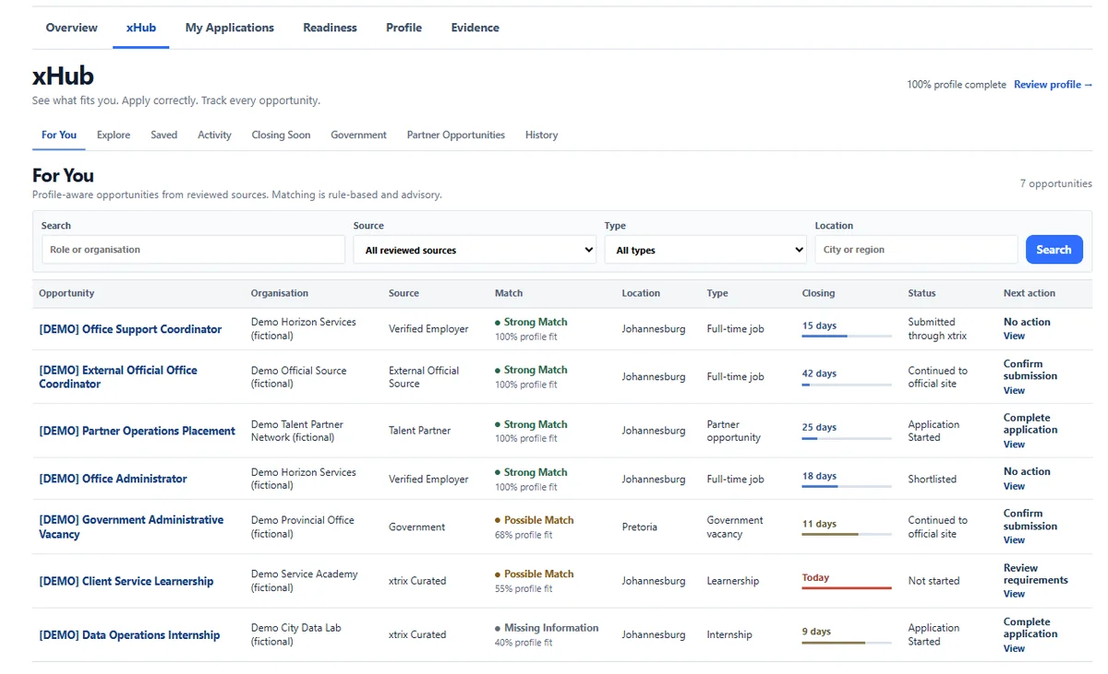Click the 7 opportunities count text
The height and width of the screenshot is (674, 1108).
1056,183
